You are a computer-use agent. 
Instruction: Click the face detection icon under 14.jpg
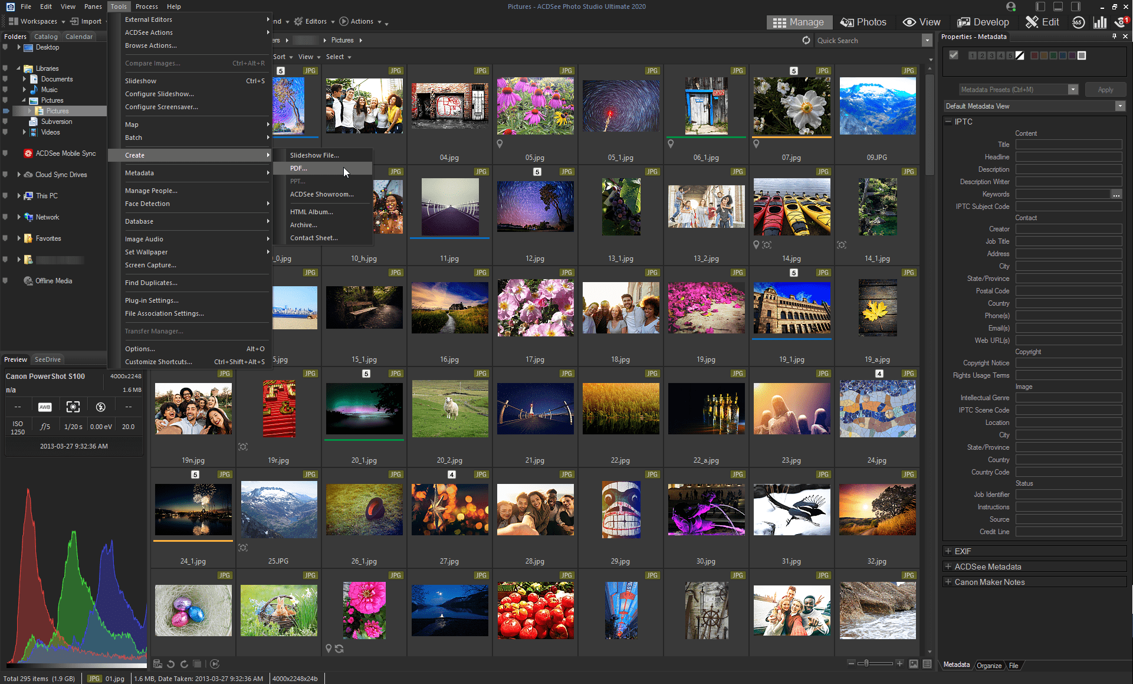click(767, 245)
